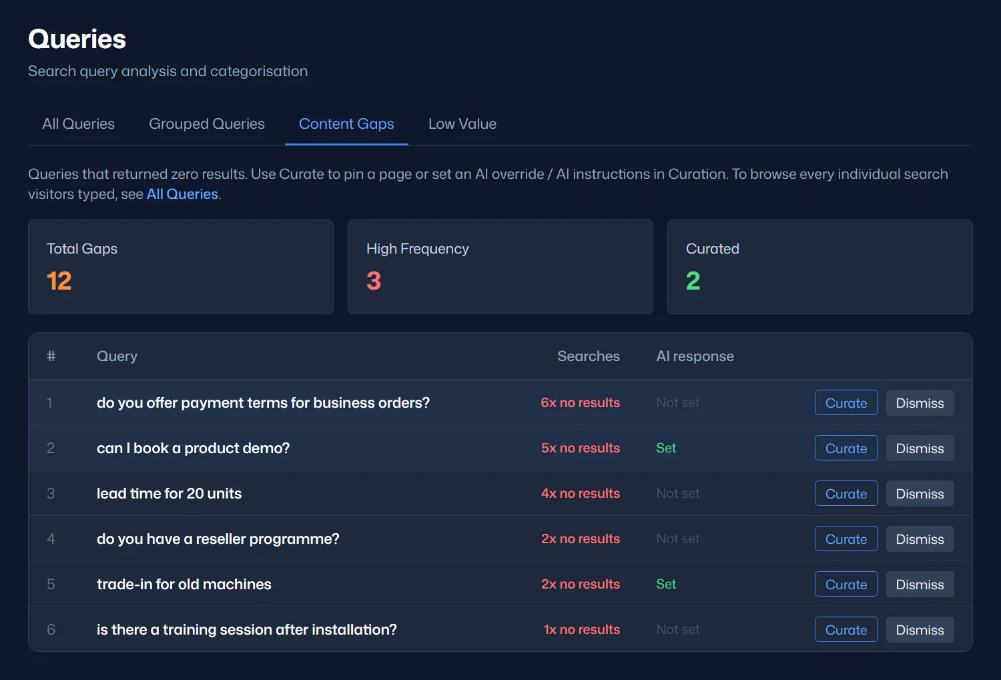Curate the training session after installation query
This screenshot has width=1001, height=680.
pyautogui.click(x=846, y=629)
